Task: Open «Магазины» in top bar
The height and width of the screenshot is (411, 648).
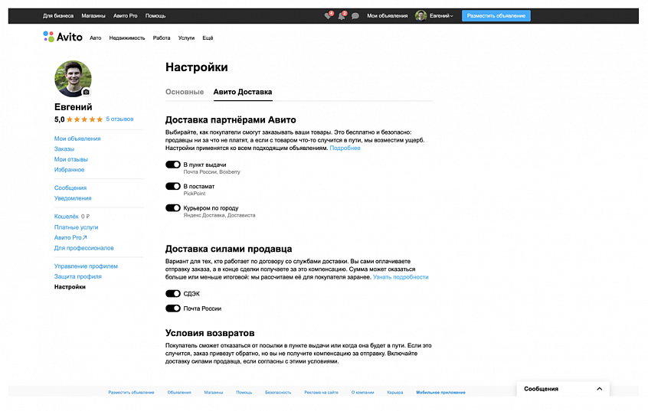Action: coord(93,16)
